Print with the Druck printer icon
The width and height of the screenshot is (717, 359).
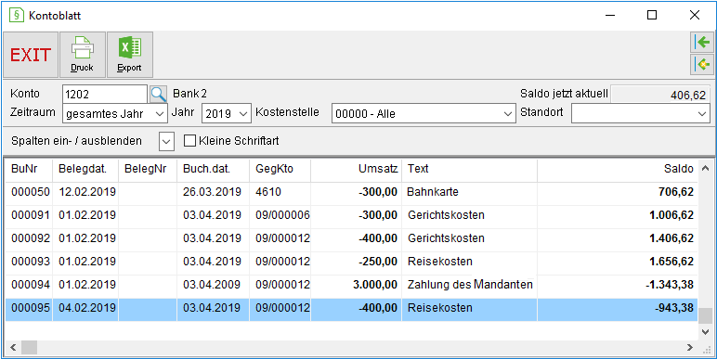click(83, 55)
